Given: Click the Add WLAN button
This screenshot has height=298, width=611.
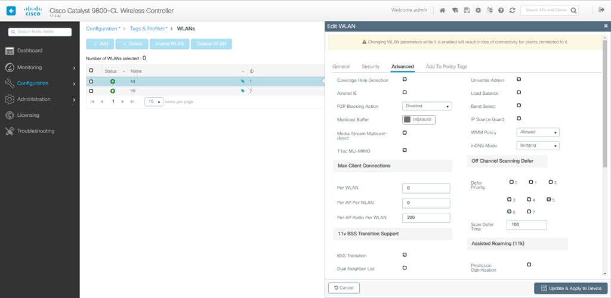Looking at the screenshot, I should (x=100, y=44).
